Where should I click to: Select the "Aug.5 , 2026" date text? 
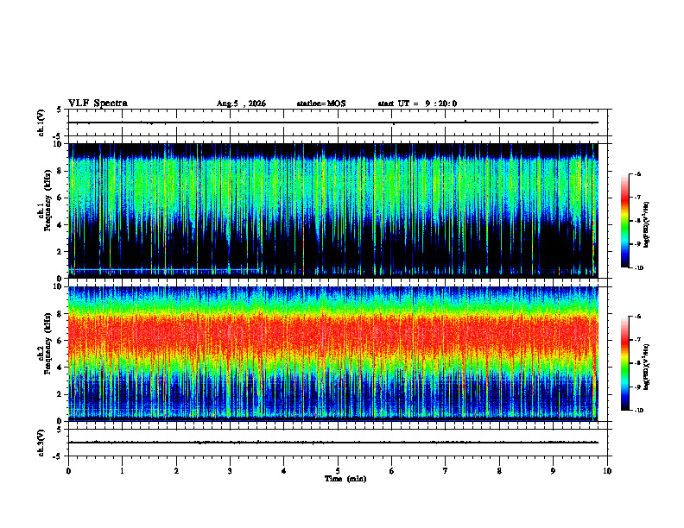(241, 104)
